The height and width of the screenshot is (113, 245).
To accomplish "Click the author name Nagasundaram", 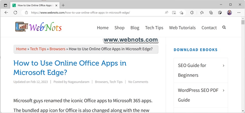I will (x=79, y=82).
